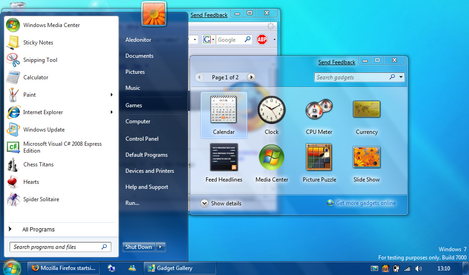Open Default Programs from the Start menu
Viewport: 469px width, 275px height.
coord(147,155)
